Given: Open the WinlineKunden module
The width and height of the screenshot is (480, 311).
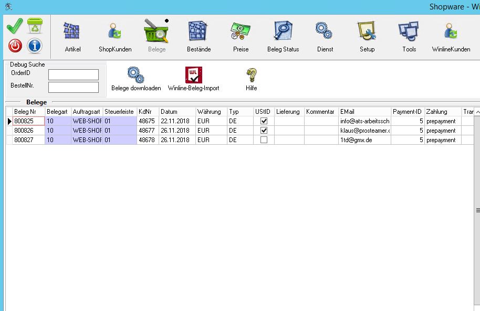Looking at the screenshot, I should pyautogui.click(x=451, y=37).
